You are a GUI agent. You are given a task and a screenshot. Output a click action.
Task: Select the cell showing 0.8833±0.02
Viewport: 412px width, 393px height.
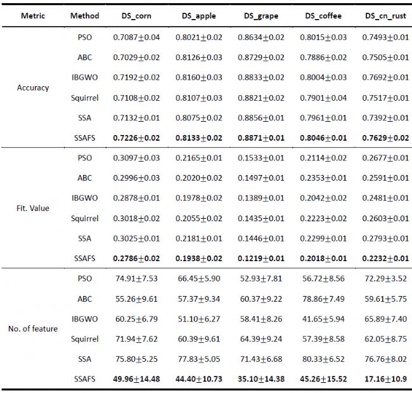[262, 77]
